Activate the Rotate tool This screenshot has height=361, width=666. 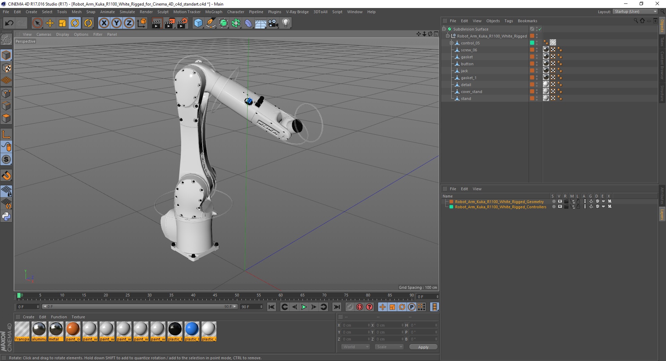coord(75,23)
